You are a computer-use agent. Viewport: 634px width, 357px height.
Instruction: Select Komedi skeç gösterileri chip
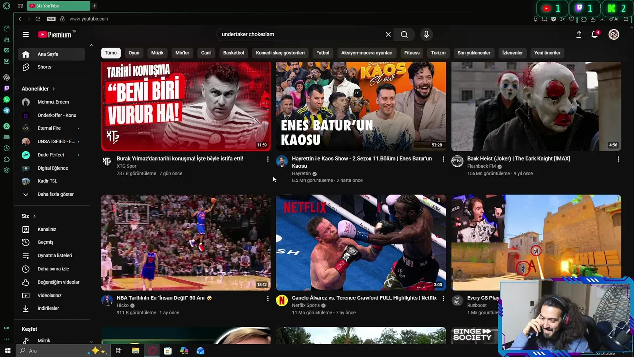(280, 53)
